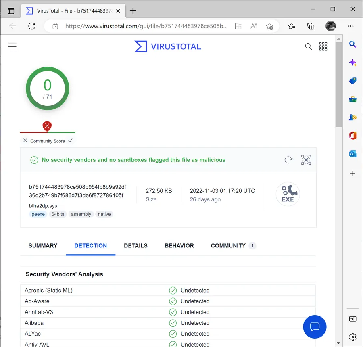Open the graph similarity icon
Image resolution: width=363 pixels, height=347 pixels.
click(306, 160)
